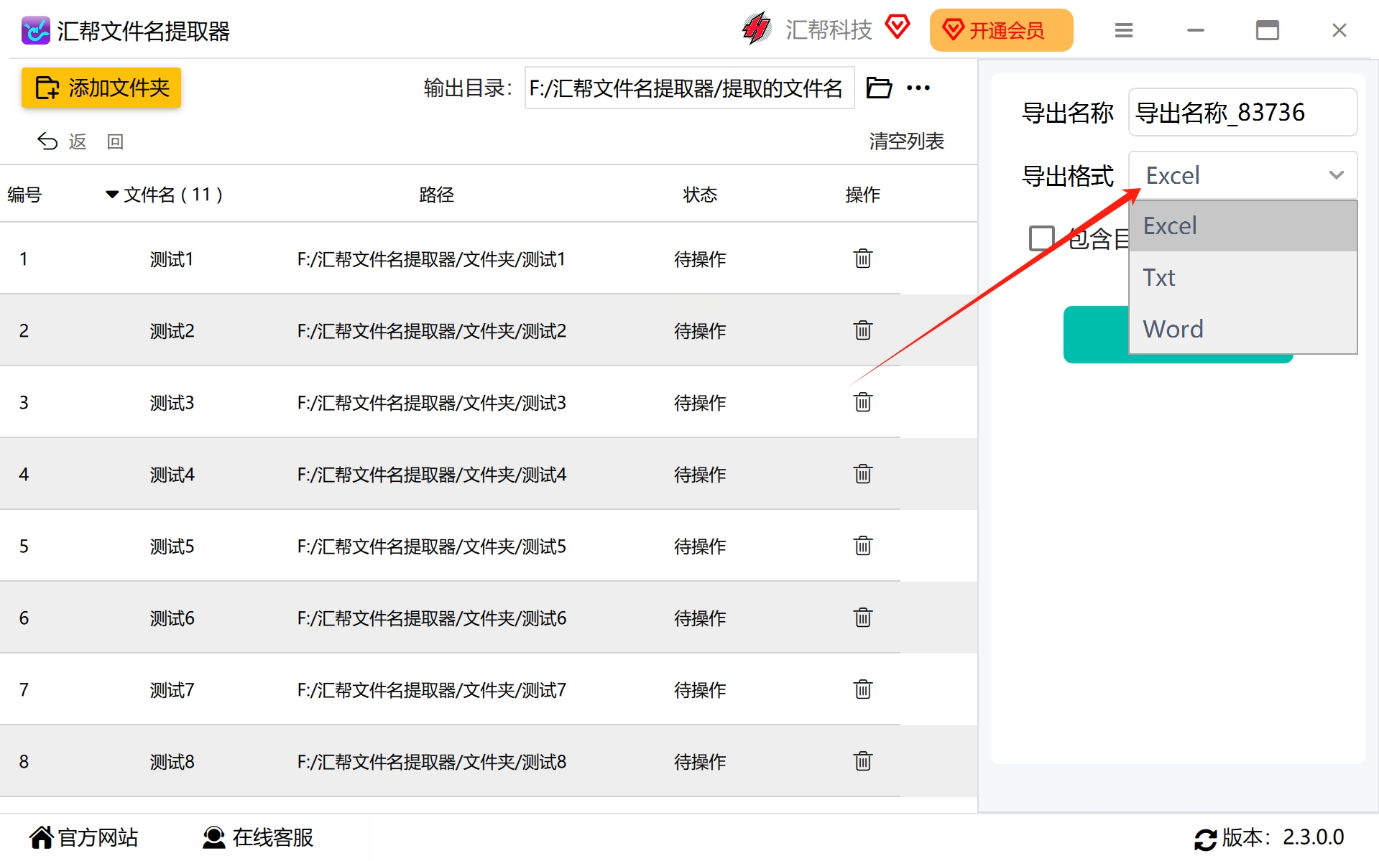
Task: Choose Word in the format dropdown
Action: point(1242,329)
